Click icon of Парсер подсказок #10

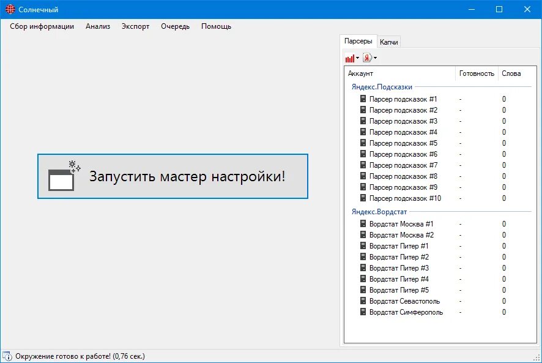pyautogui.click(x=363, y=198)
